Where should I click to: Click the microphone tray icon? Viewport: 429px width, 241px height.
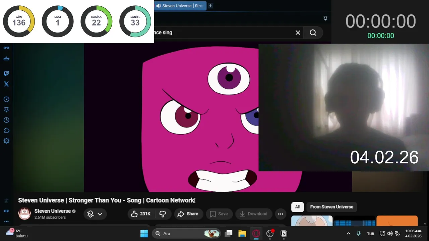(x=359, y=234)
